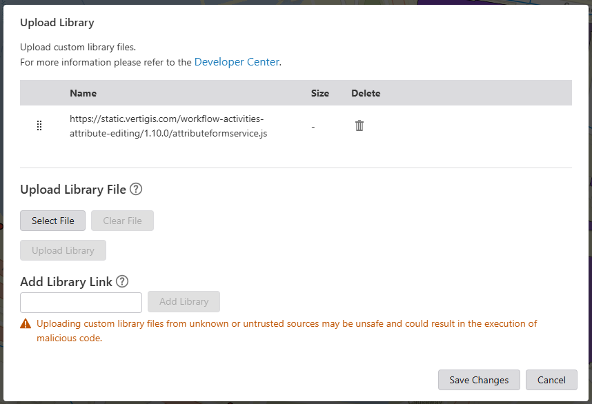Click the Size column header

tap(319, 93)
